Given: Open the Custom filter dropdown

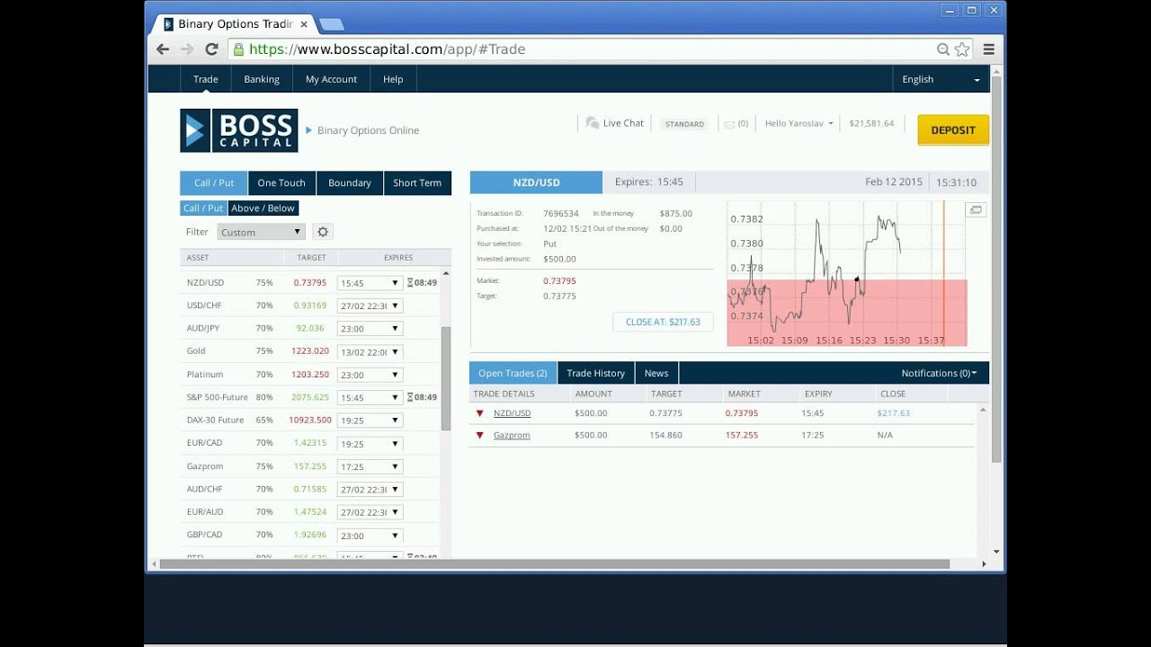Looking at the screenshot, I should 260,232.
